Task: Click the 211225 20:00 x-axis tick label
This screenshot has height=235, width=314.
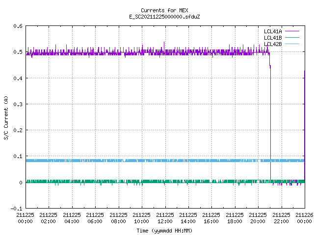Action: 258,218
